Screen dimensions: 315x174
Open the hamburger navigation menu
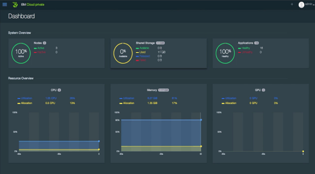(x=5, y=5)
